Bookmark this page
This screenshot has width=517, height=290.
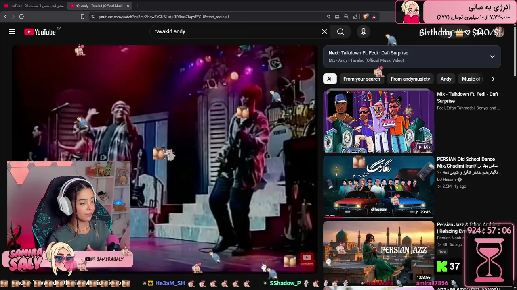click(82, 17)
